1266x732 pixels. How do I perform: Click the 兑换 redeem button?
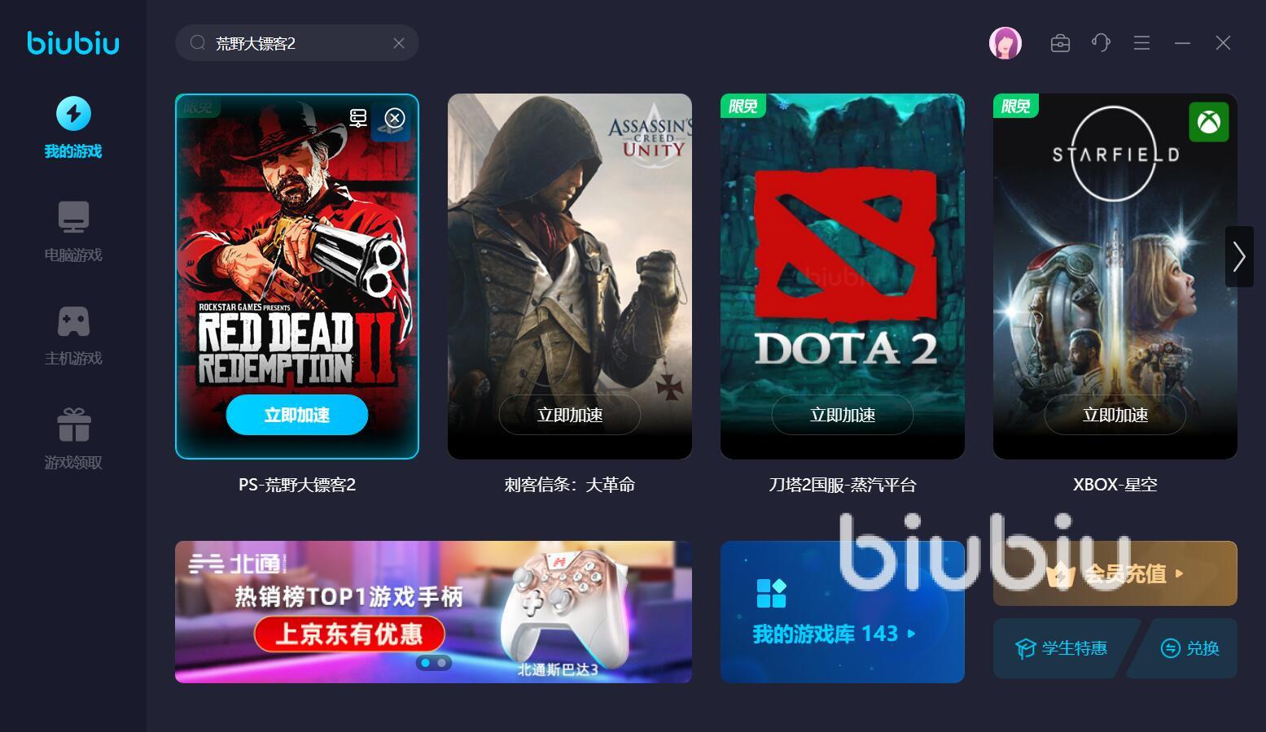coord(1189,648)
